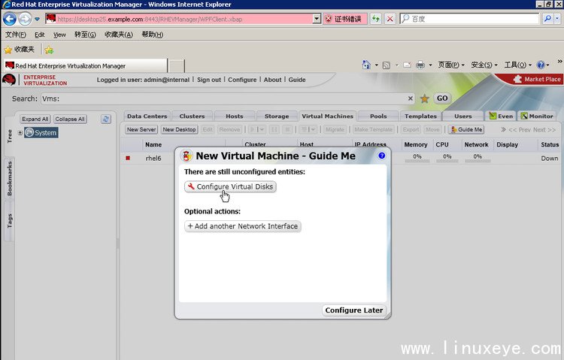Click the GO search button
The image size is (564, 360).
(442, 98)
